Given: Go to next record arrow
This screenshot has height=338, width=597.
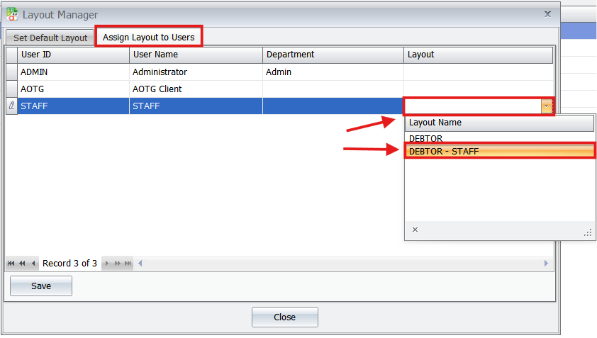Looking at the screenshot, I should click(x=107, y=264).
